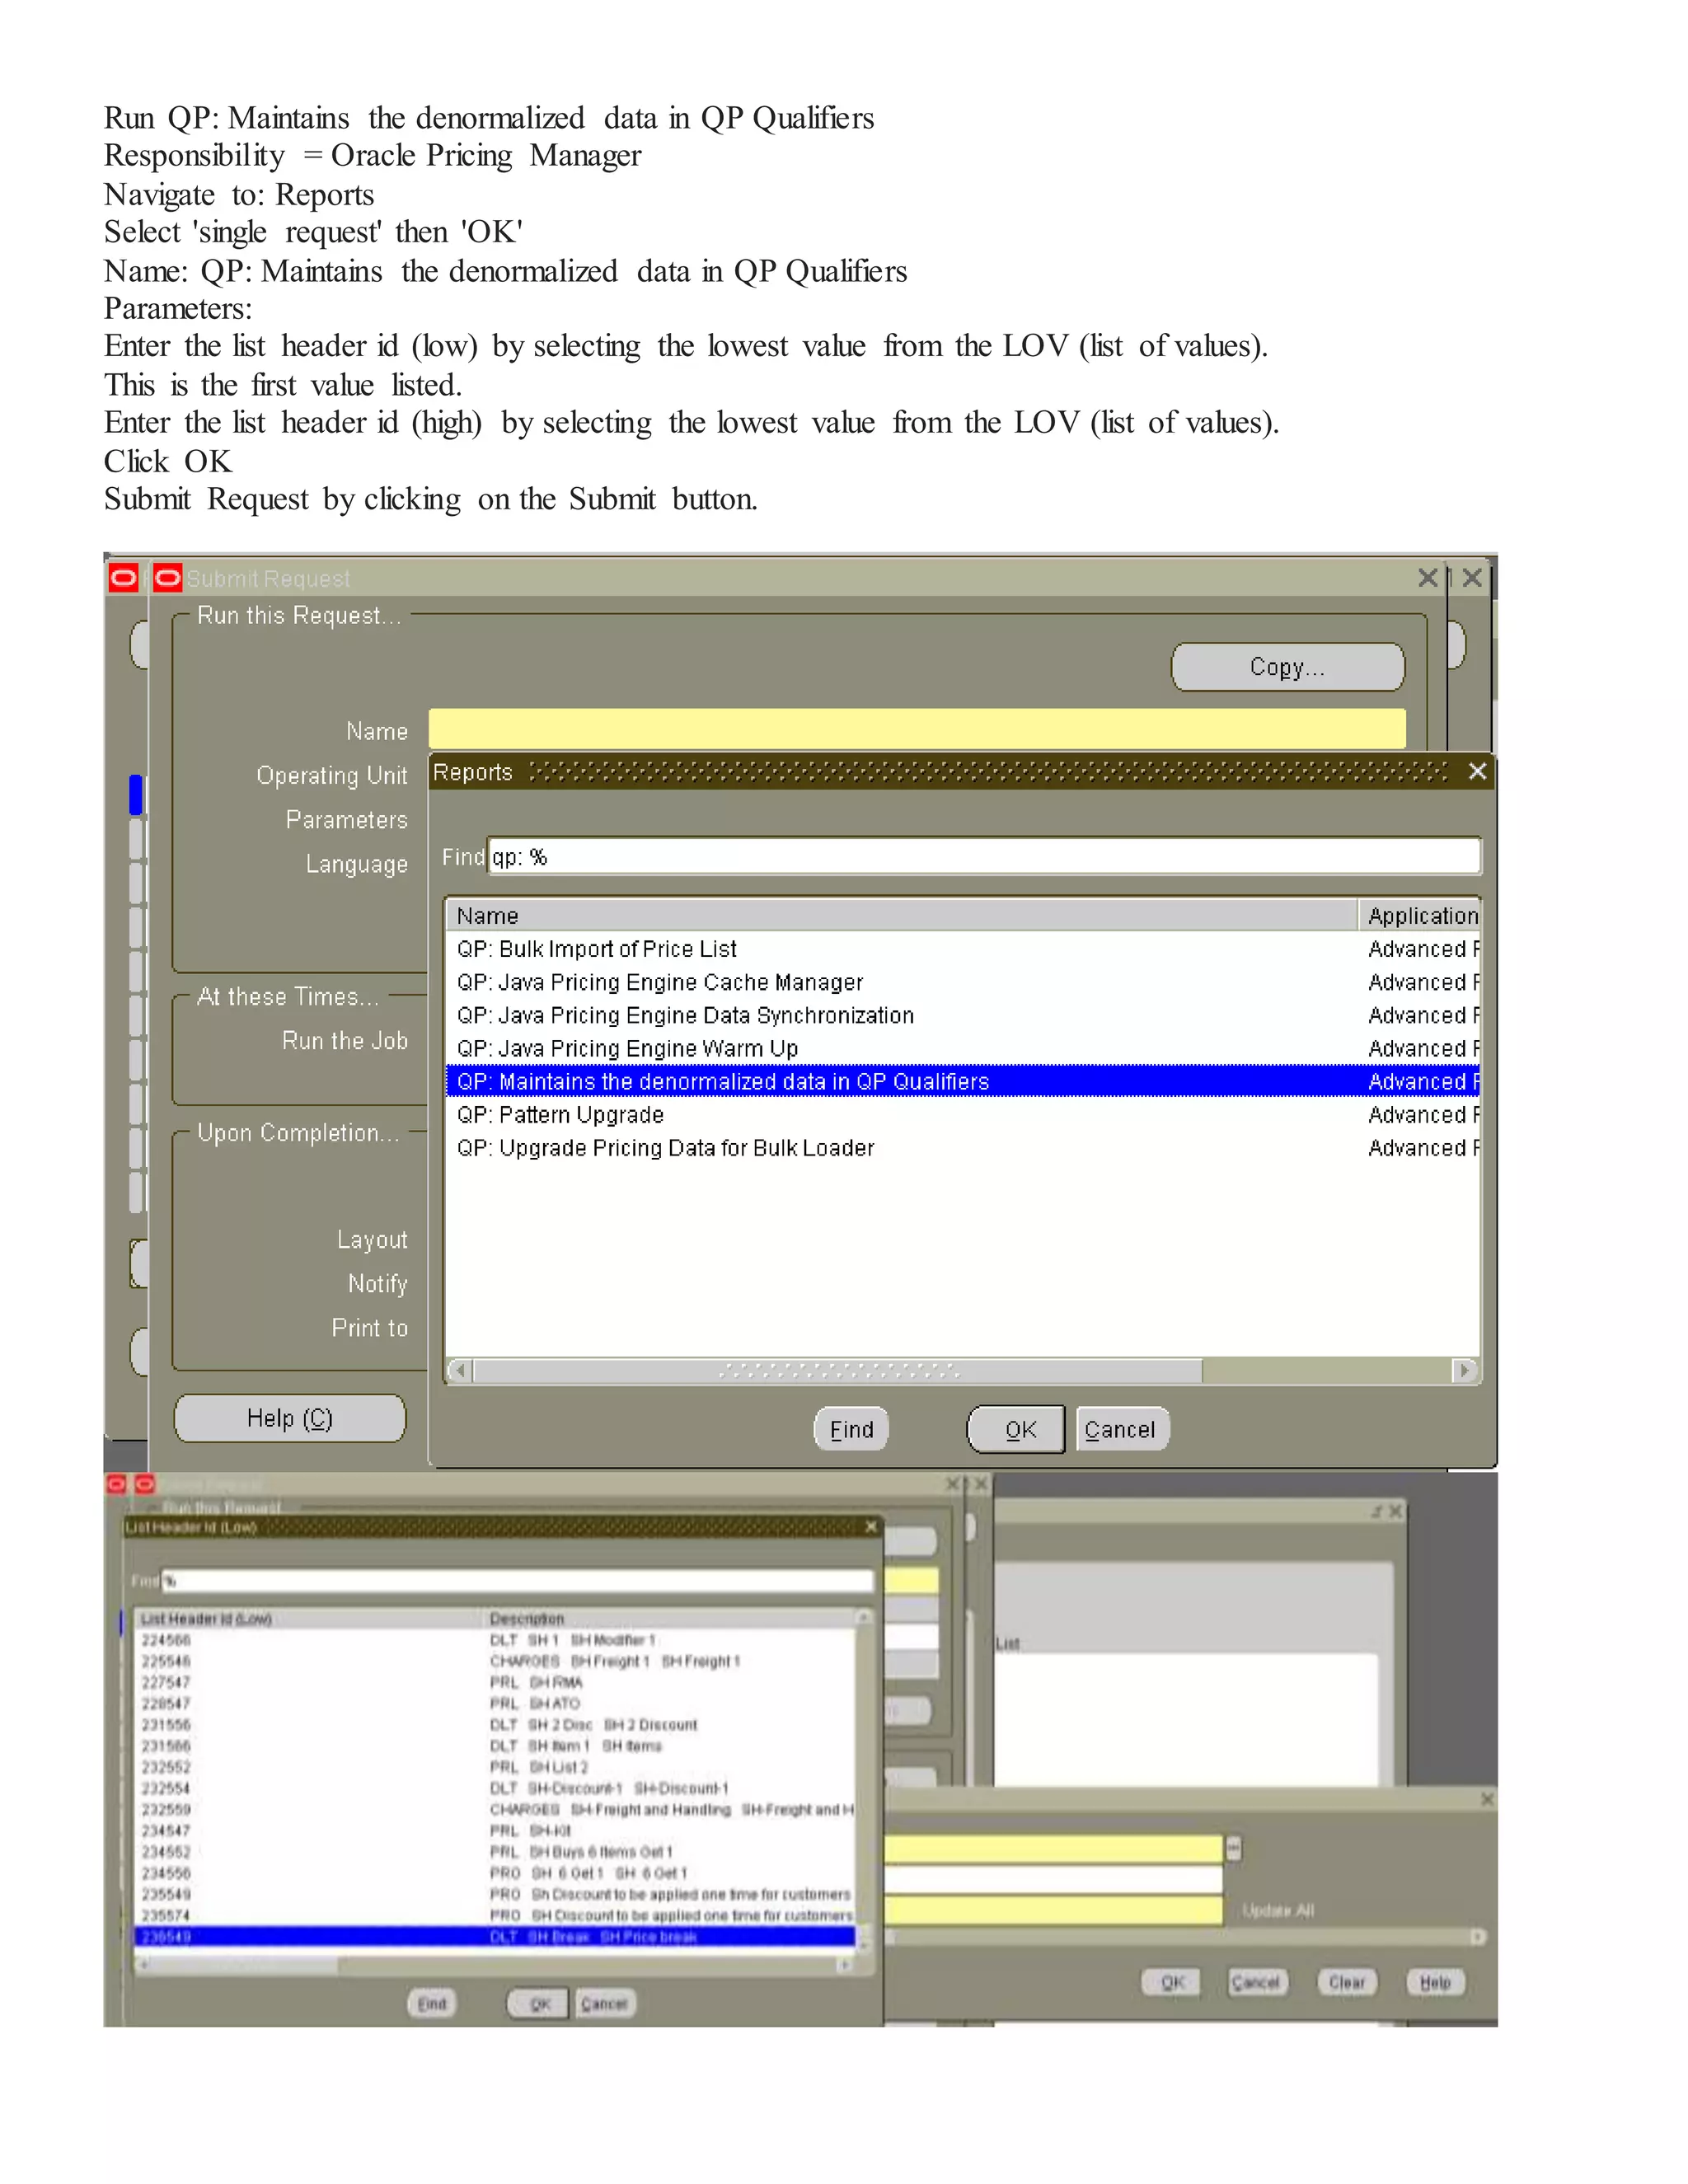The image size is (1688, 2184).
Task: Click the Name column header in Reports
Action: [901, 915]
